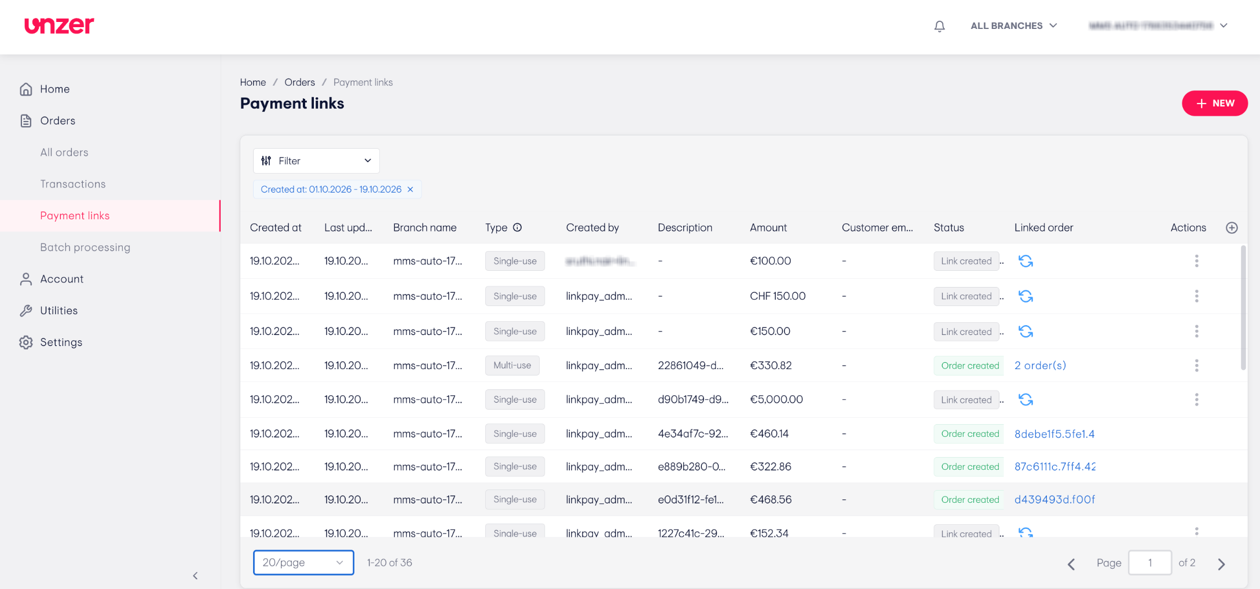Open actions menu for the €330.82 row
Viewport: 1260px width, 589px height.
coord(1196,366)
